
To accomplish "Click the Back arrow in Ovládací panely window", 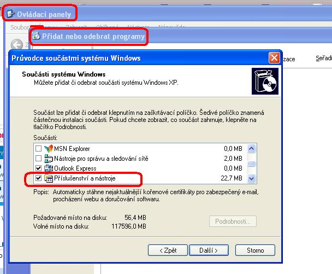I will (17, 45).
